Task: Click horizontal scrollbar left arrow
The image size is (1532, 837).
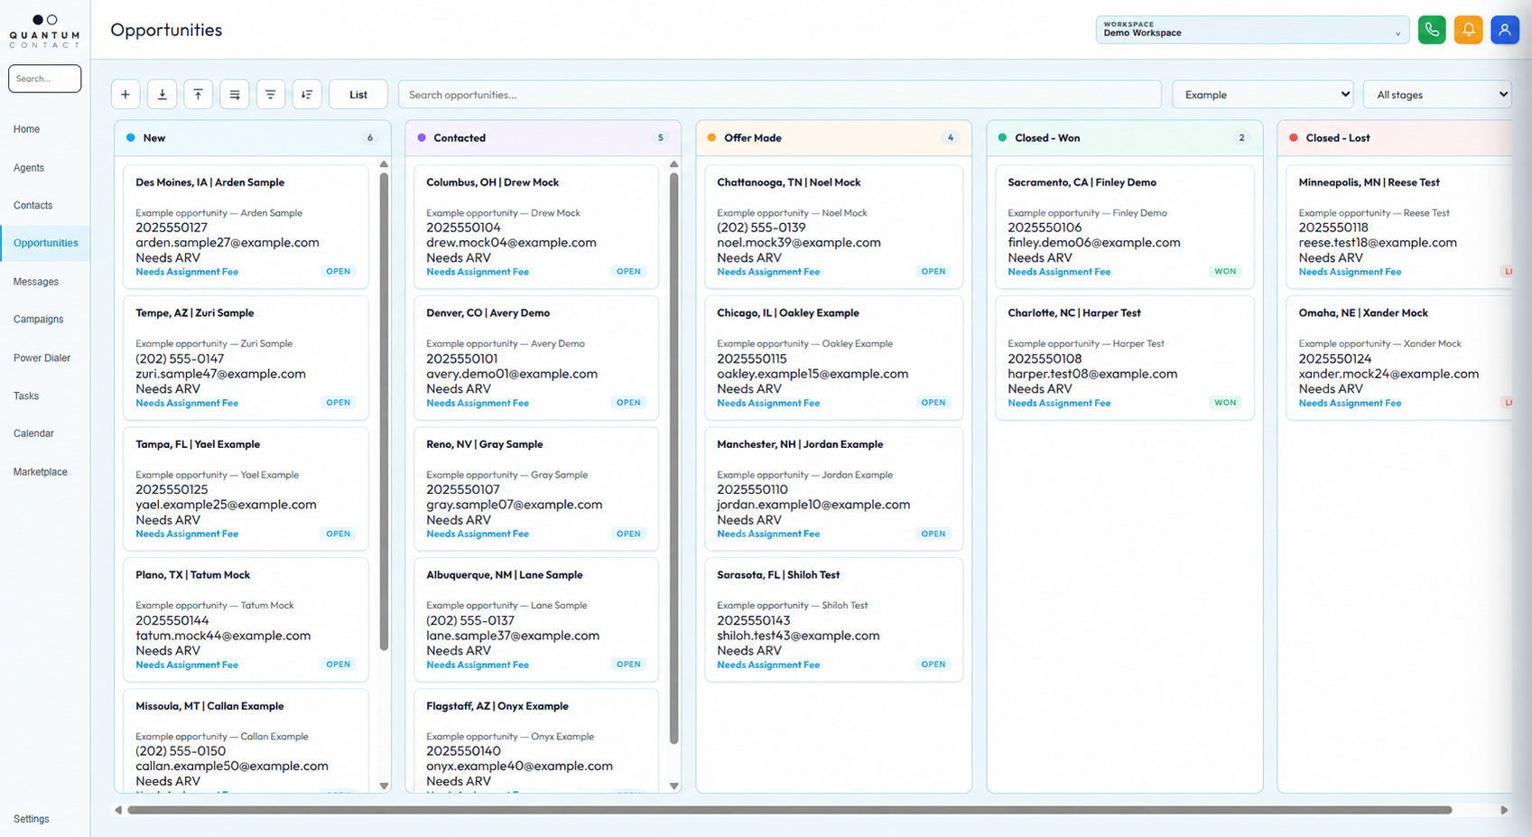Action: point(118,810)
